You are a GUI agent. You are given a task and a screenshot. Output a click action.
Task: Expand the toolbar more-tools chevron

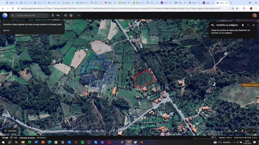[x=79, y=15]
